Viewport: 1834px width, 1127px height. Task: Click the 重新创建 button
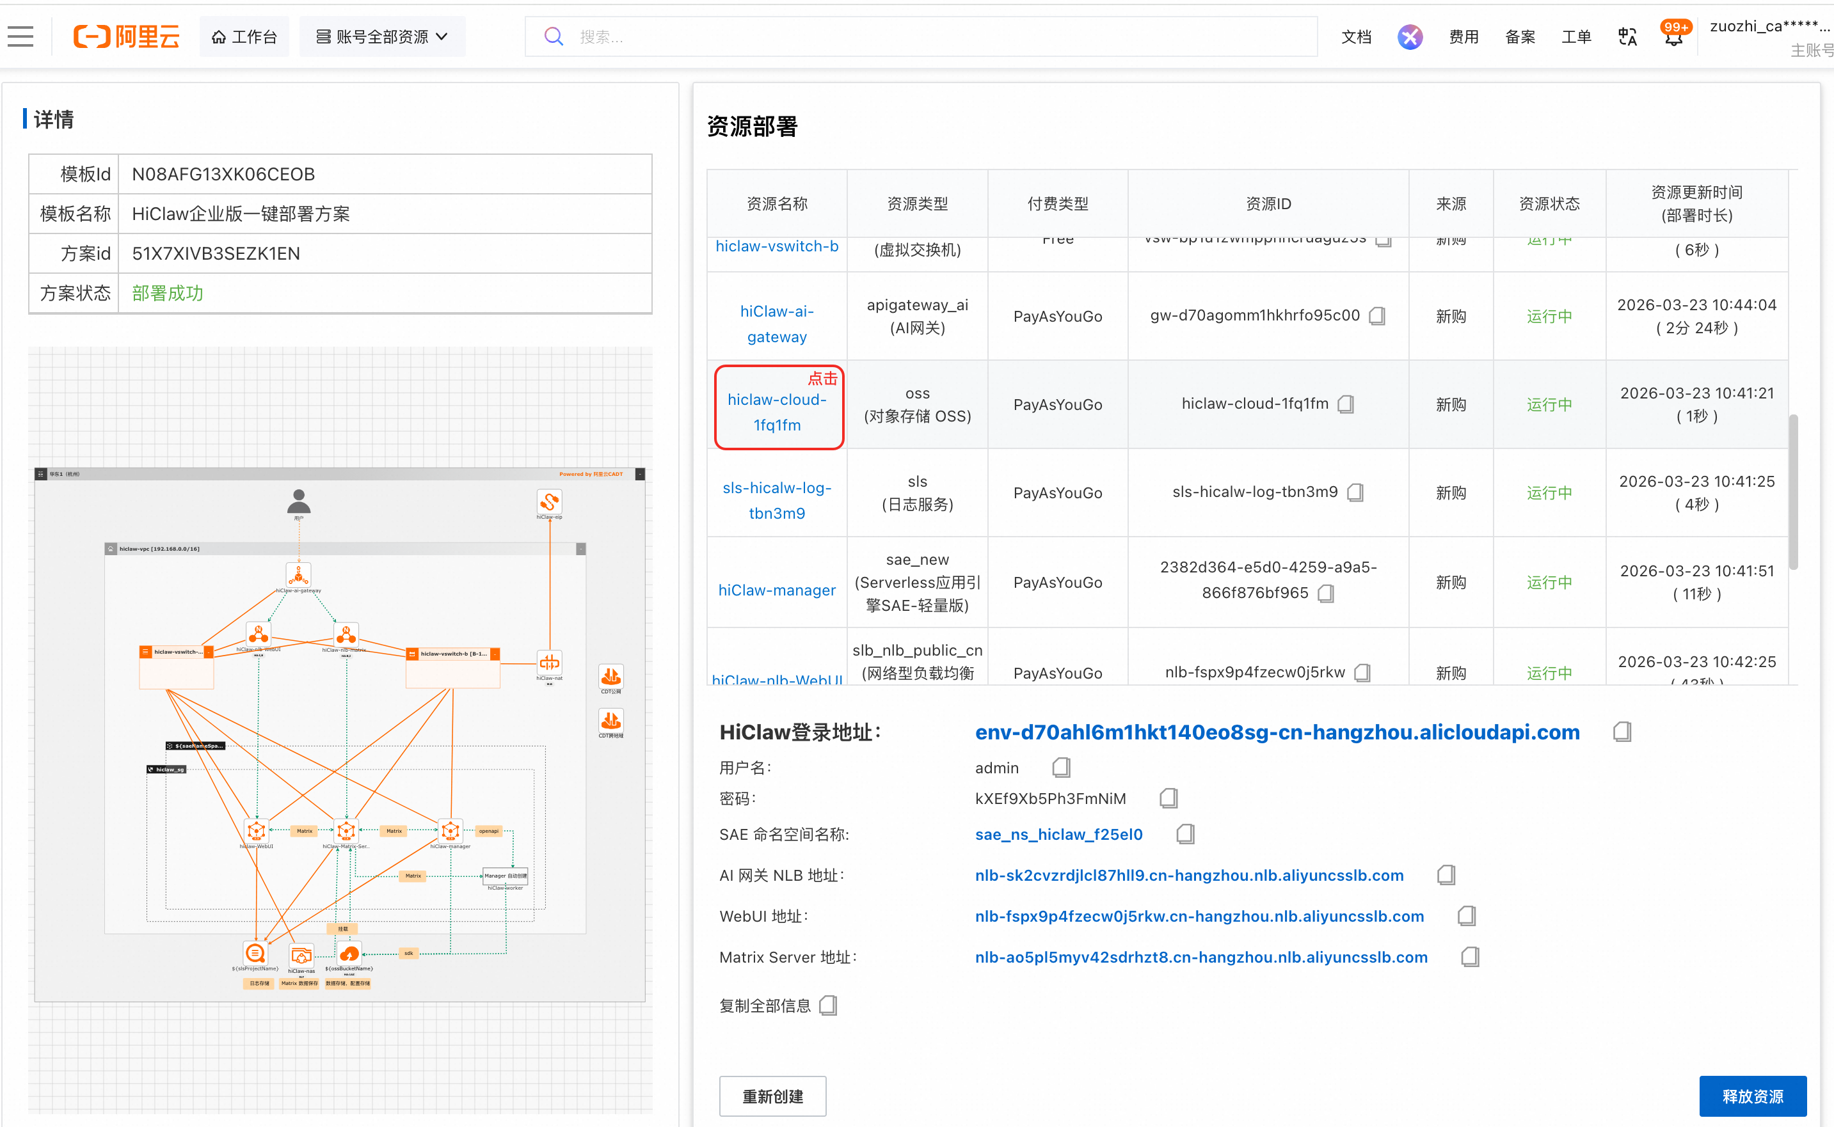coord(772,1096)
